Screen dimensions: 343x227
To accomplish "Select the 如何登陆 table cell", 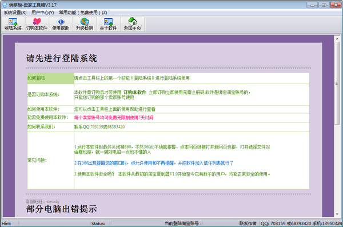I will [x=50, y=78].
